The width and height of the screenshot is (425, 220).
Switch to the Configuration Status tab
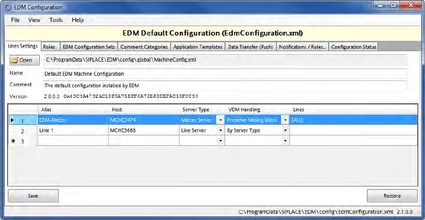[354, 47]
